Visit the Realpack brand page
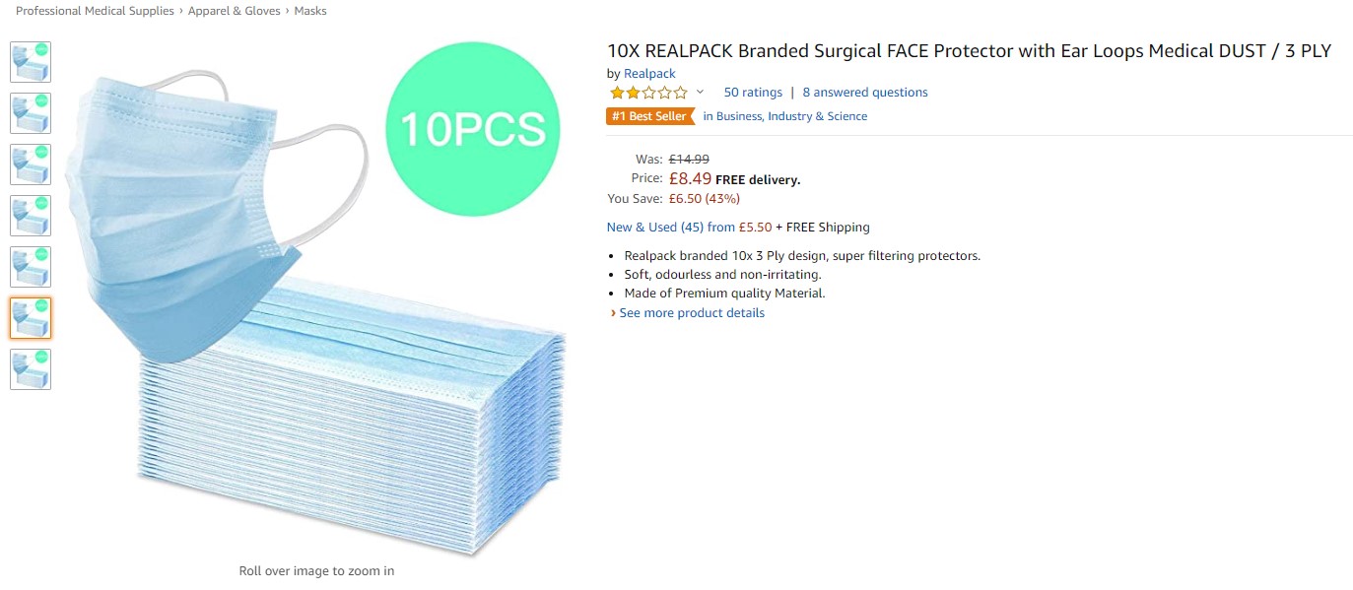The width and height of the screenshot is (1353, 590). (649, 74)
